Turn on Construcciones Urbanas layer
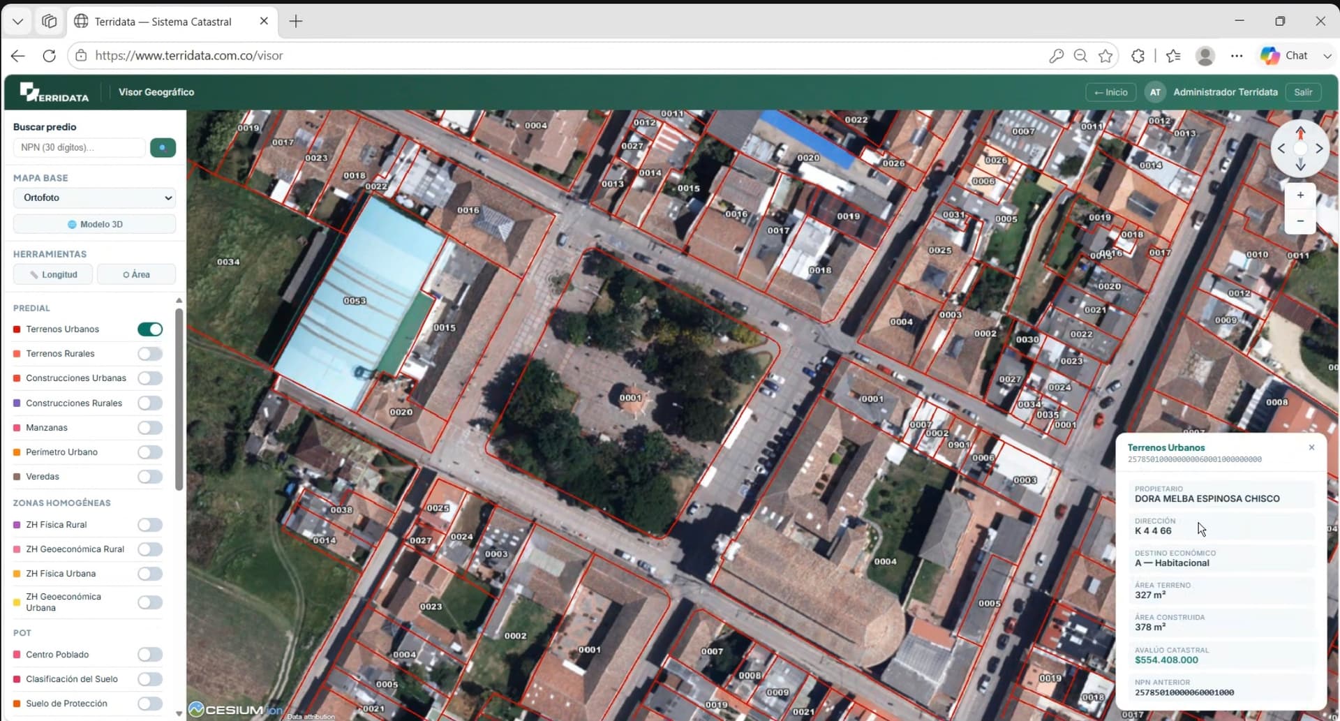The image size is (1340, 721). (x=150, y=378)
